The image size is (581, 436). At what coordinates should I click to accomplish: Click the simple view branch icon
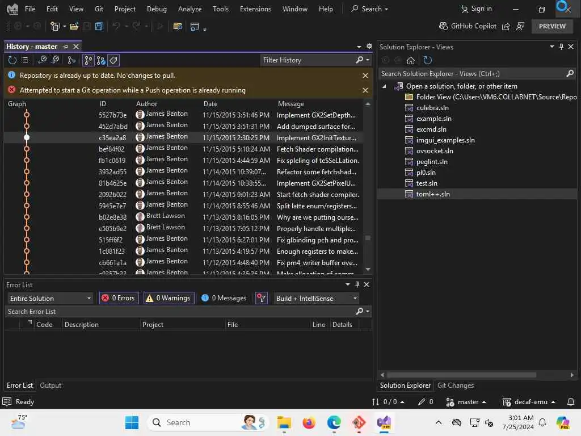click(x=71, y=60)
